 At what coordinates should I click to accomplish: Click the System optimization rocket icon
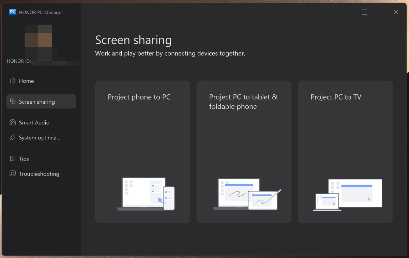click(x=13, y=138)
